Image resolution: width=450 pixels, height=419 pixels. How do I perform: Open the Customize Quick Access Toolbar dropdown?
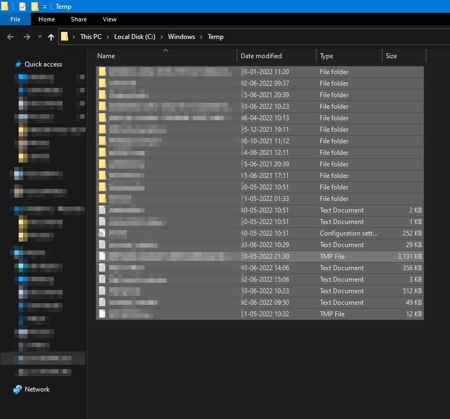click(45, 7)
